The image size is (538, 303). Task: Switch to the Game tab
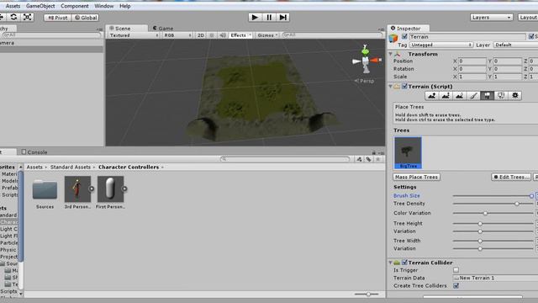pyautogui.click(x=163, y=28)
